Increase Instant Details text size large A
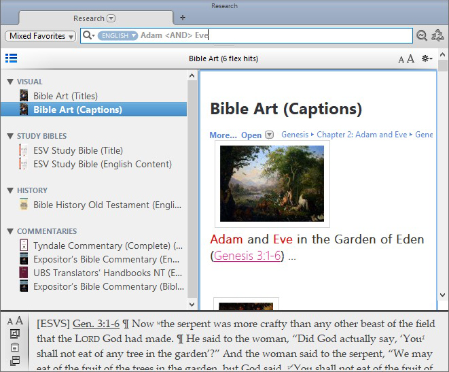This screenshot has height=372, width=449. coord(19,321)
